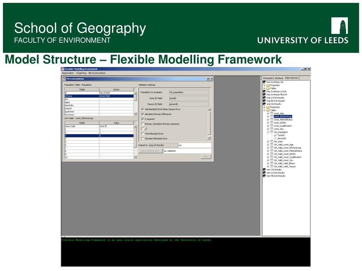The width and height of the screenshot is (362, 271).
Task: Click the OA_population table icon
Action: click(x=271, y=132)
